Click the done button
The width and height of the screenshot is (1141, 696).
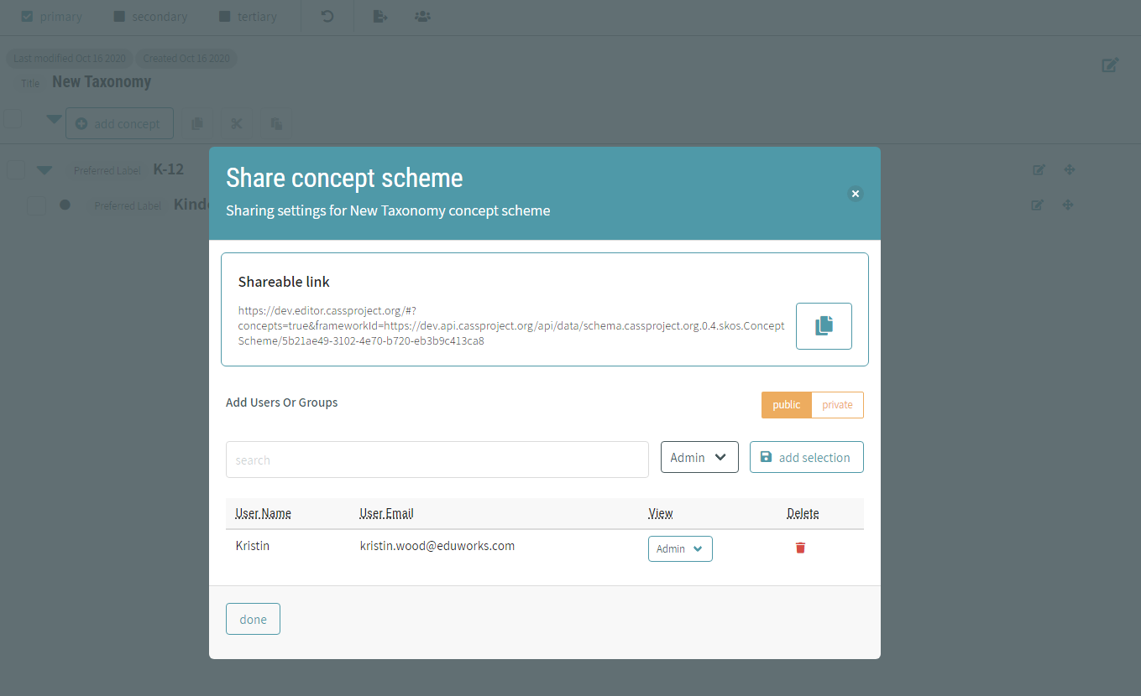coord(253,619)
